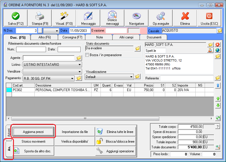This screenshot has height=162, width=226.
Task: Print the document with Stampa (F9)
Action: click(x=40, y=18)
